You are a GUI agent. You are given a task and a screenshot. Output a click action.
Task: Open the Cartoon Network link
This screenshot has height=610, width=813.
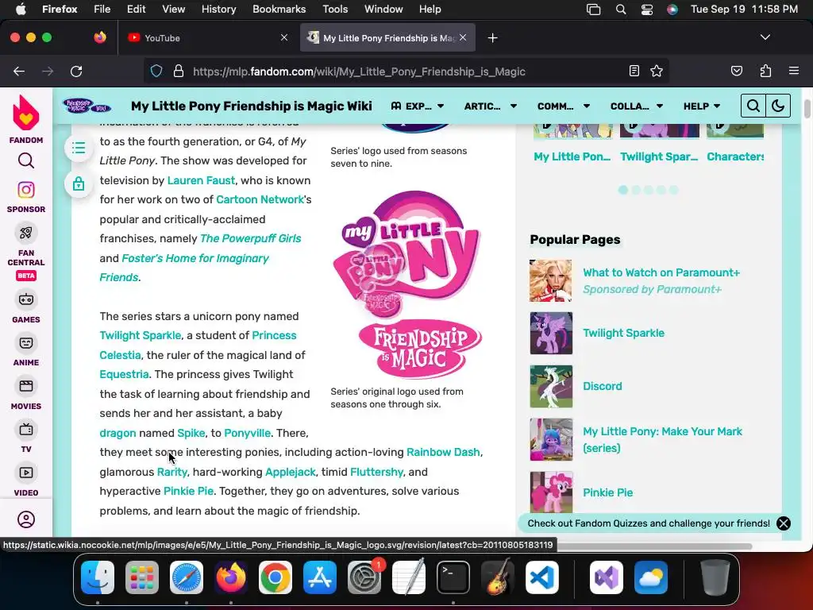pyautogui.click(x=260, y=199)
